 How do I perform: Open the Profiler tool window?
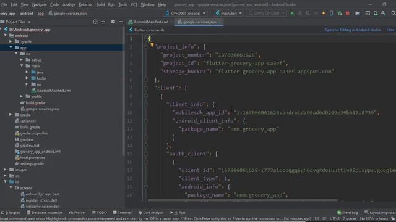coord(77,213)
